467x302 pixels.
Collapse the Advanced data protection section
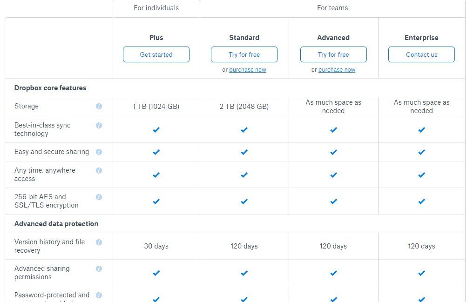pyautogui.click(x=56, y=224)
